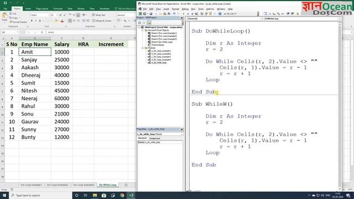This screenshot has width=354, height=199.
Task: Switch to Categorized tab in Properties panel
Action: pyautogui.click(x=155, y=138)
